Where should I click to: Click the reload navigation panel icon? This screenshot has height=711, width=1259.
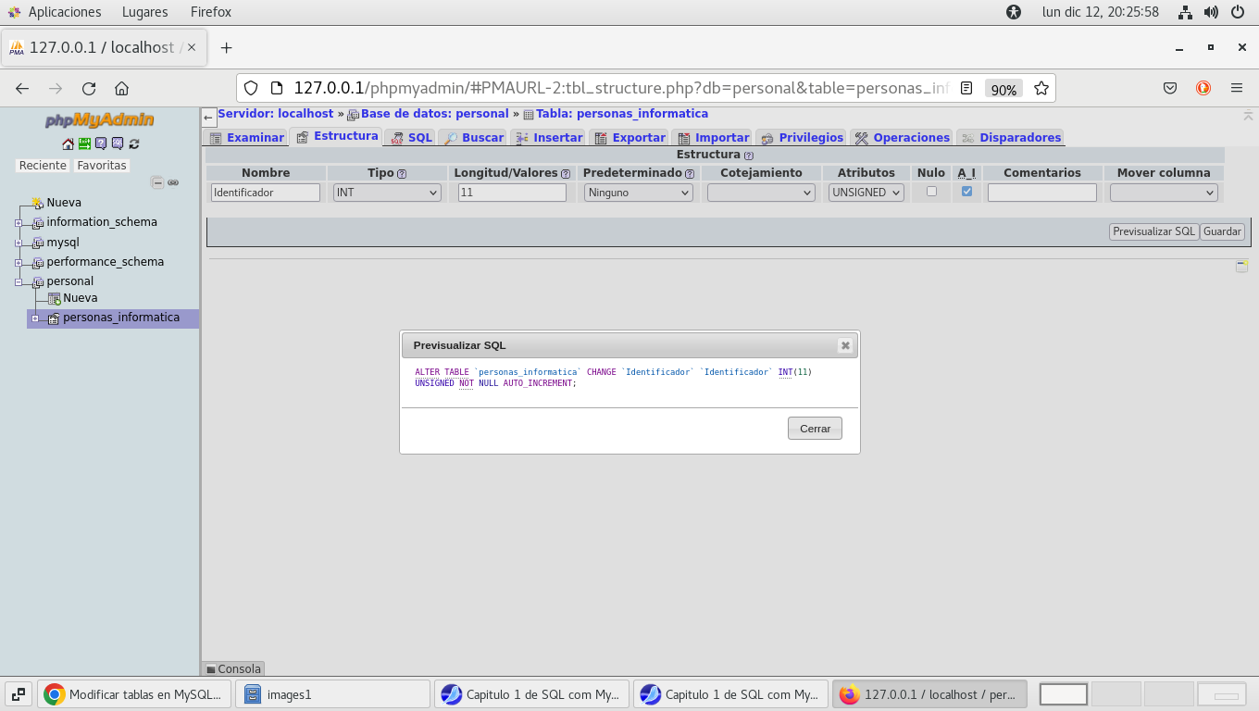pyautogui.click(x=134, y=143)
